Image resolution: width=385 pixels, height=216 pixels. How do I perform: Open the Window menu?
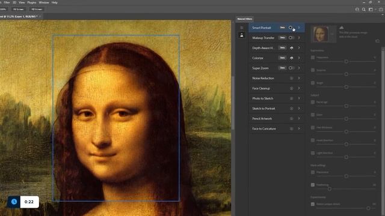pyautogui.click(x=44, y=2)
